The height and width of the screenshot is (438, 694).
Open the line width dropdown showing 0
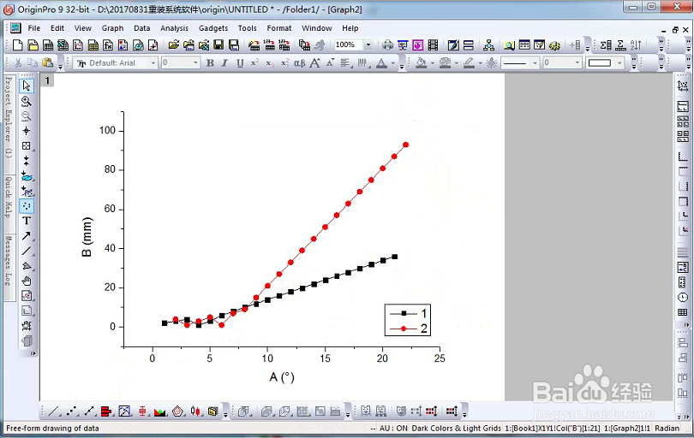(x=577, y=63)
